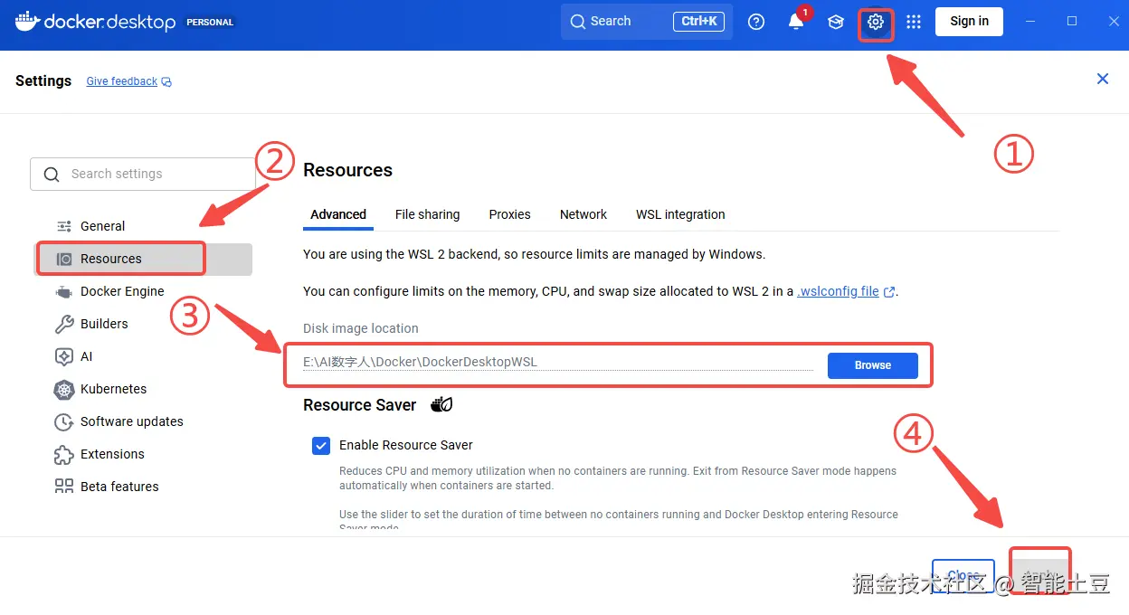This screenshot has height=615, width=1129.
Task: Click the Beta features grid icon
Action: point(64,487)
